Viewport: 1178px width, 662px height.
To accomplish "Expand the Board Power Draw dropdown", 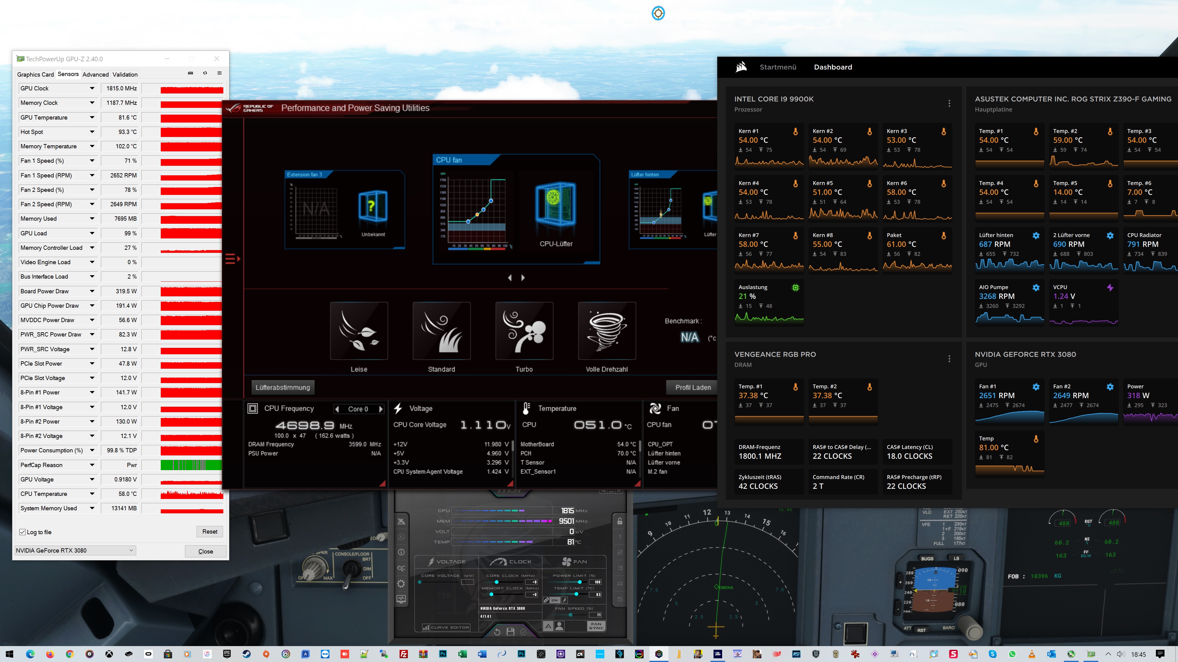I will click(92, 291).
